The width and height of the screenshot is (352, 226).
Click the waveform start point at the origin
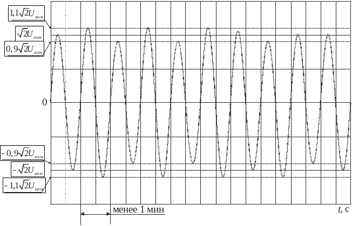[x=51, y=102]
